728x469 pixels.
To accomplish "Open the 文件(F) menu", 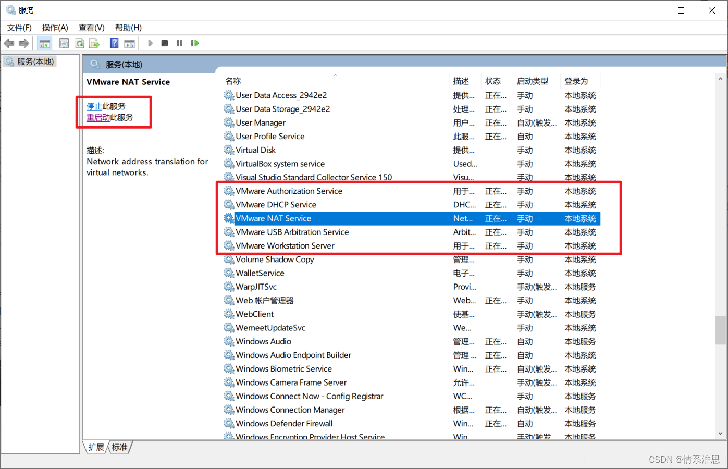I will [19, 28].
